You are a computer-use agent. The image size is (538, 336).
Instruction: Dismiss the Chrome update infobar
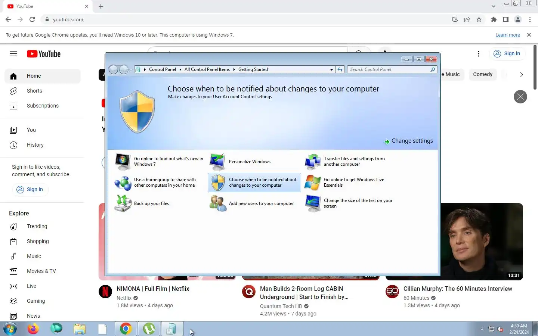pos(529,35)
